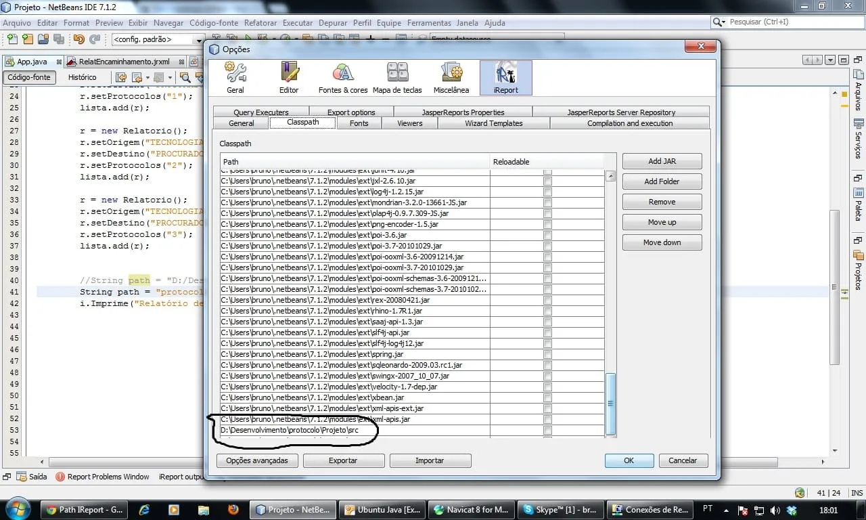Viewport: 866px width, 520px height.
Task: Open the Serviços side panel
Action: click(858, 139)
